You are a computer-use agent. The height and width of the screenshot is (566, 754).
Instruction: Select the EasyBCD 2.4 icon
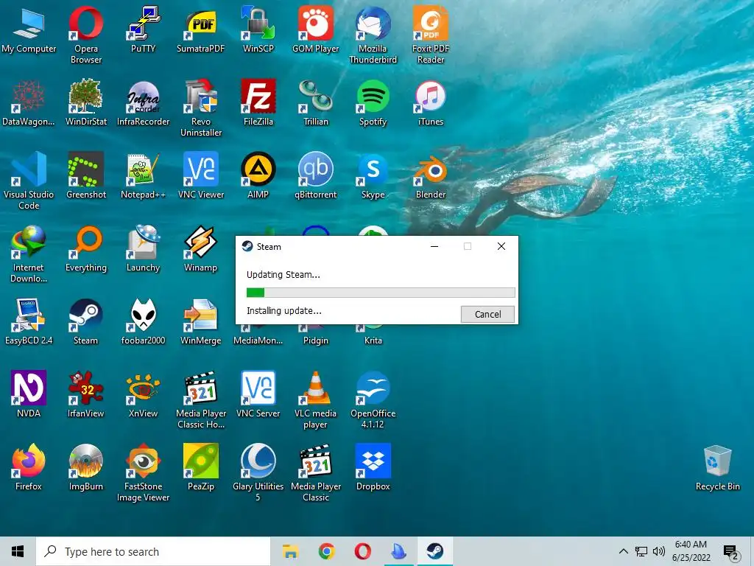click(29, 321)
